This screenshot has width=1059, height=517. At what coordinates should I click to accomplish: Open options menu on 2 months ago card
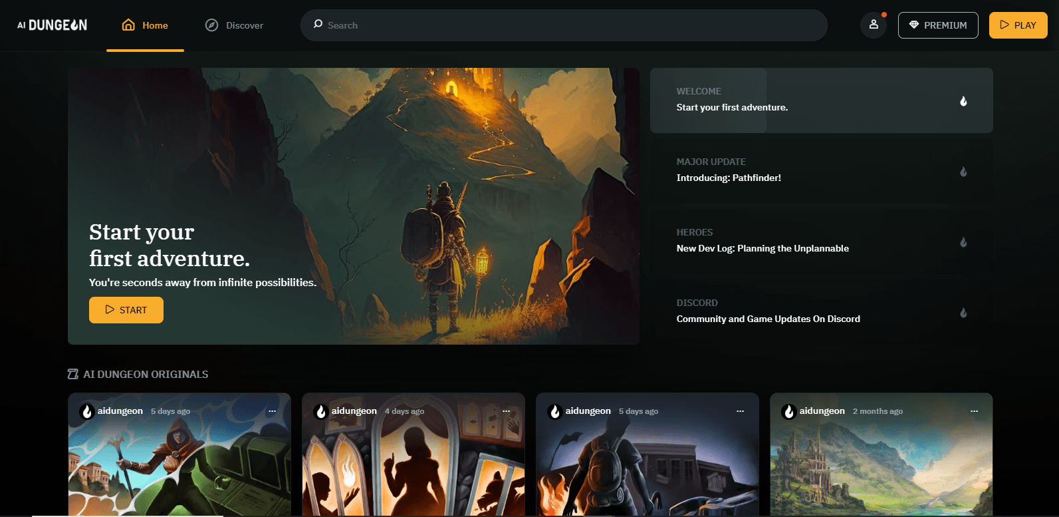[974, 411]
